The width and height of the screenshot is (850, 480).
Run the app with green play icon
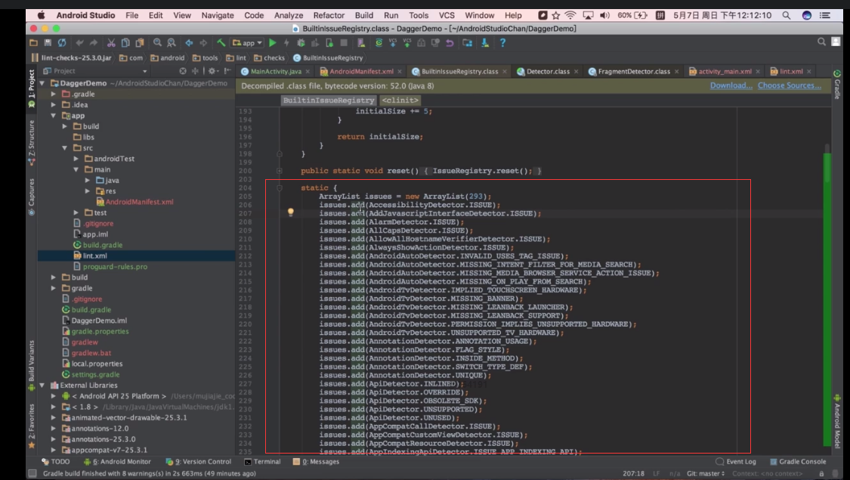point(273,43)
